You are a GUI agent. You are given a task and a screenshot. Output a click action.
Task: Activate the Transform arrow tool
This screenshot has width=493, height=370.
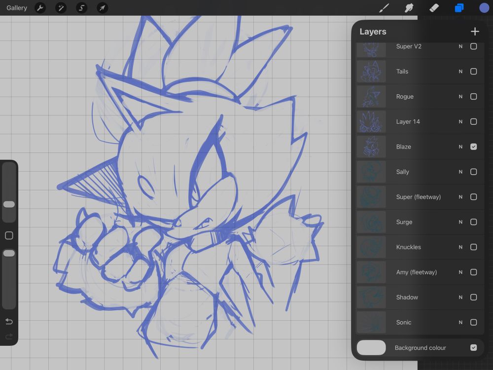click(x=103, y=8)
